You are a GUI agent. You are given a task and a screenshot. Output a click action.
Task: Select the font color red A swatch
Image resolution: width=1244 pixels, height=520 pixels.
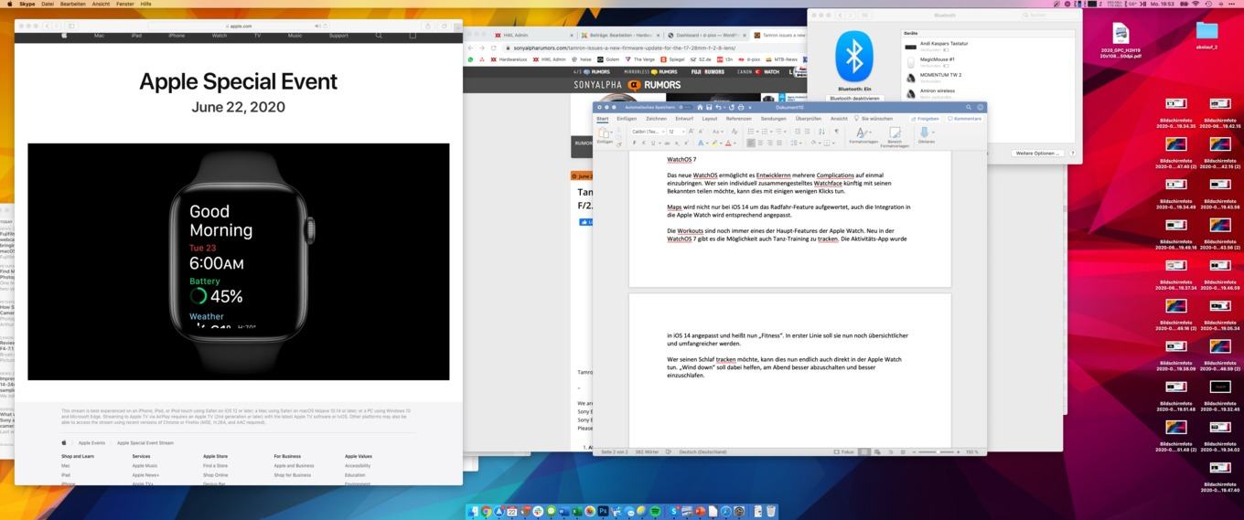(x=728, y=143)
